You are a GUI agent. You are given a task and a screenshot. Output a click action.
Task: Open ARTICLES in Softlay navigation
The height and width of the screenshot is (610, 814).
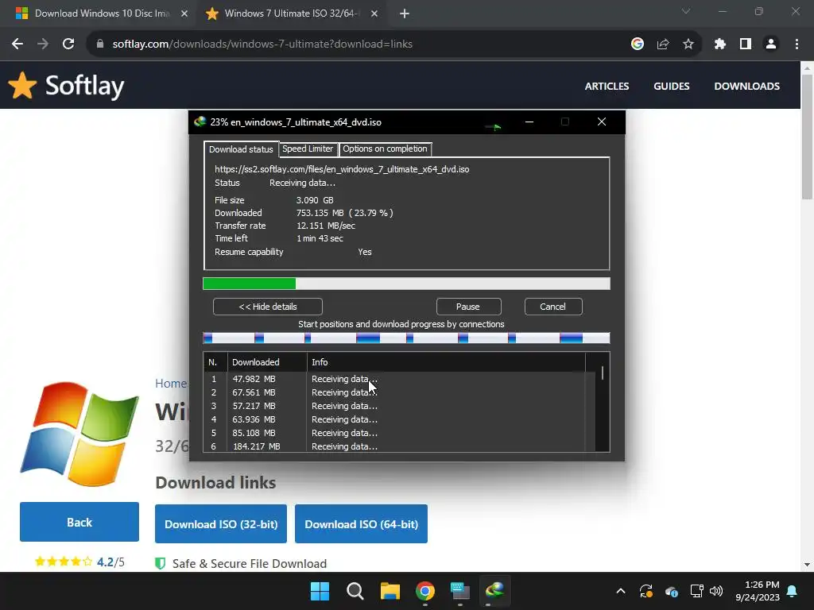tap(607, 86)
